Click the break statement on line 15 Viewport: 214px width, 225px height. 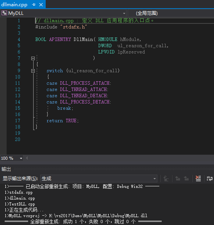pos(65,108)
